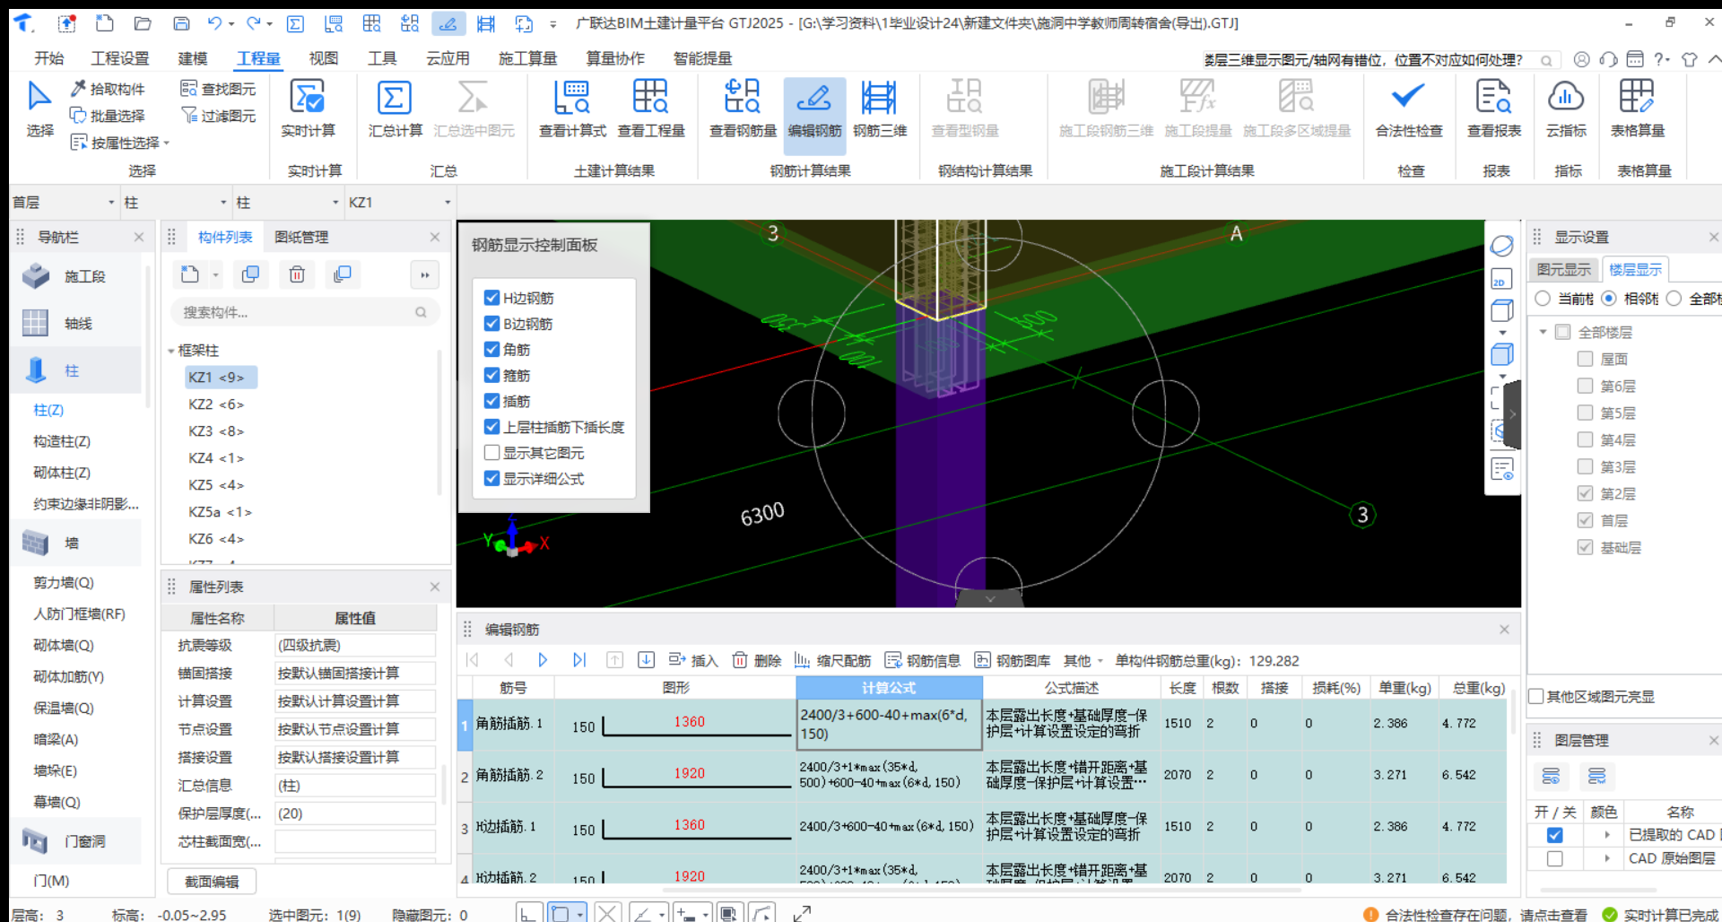
Task: Check 第3层 floor checkbox
Action: pos(1585,466)
